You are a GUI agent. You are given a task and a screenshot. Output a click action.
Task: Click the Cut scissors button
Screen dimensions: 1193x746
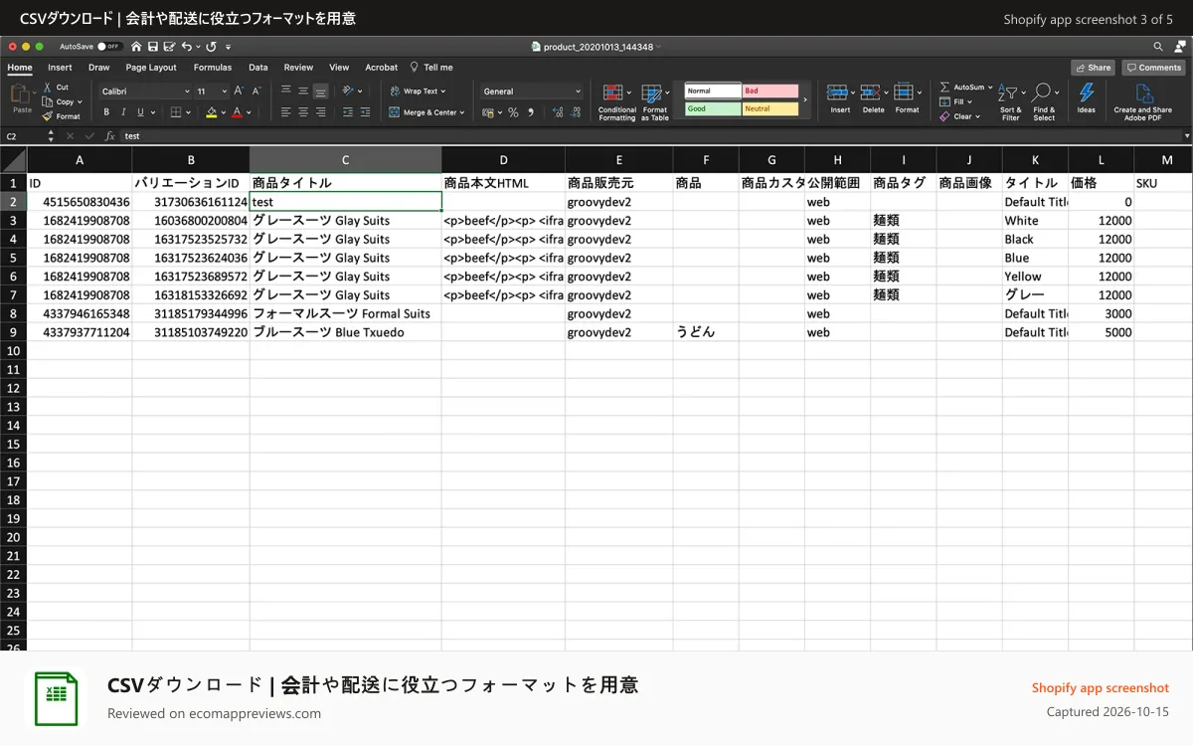pos(57,88)
